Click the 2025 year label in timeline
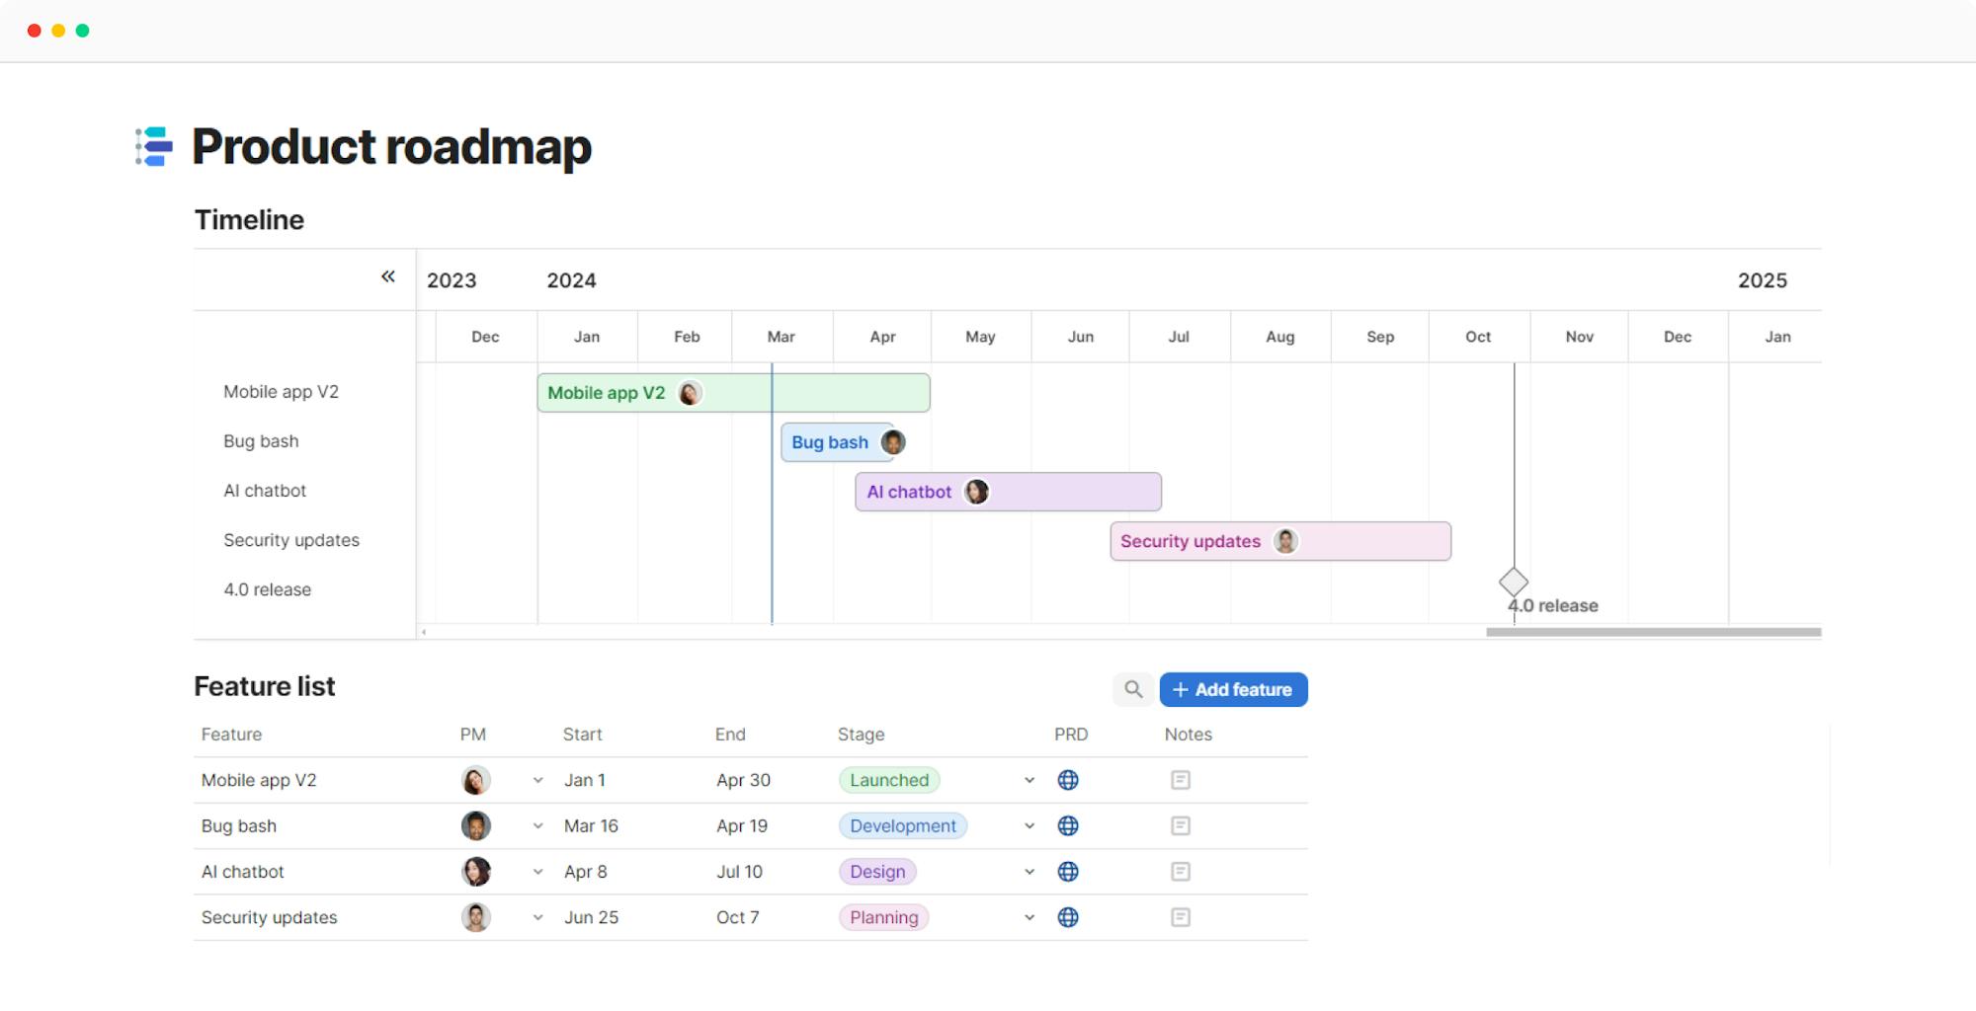Viewport: 1976px width, 1011px height. (x=1763, y=280)
